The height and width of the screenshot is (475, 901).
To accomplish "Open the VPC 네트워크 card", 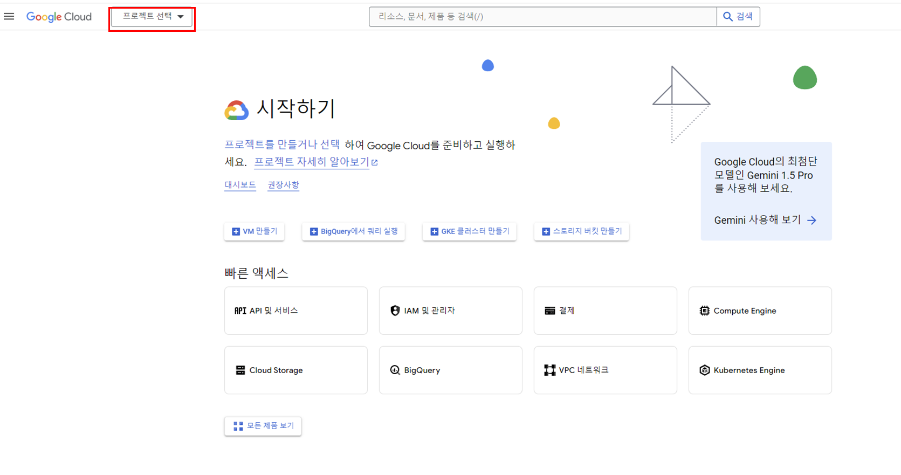I will [x=606, y=370].
